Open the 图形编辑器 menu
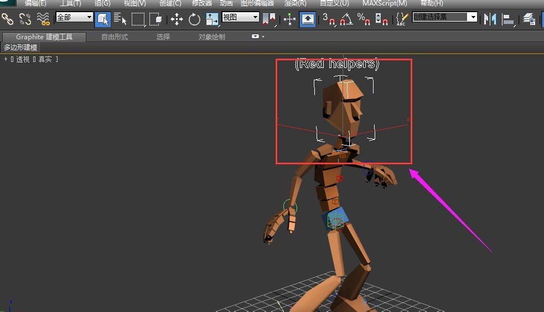544x312 pixels. (x=257, y=3)
